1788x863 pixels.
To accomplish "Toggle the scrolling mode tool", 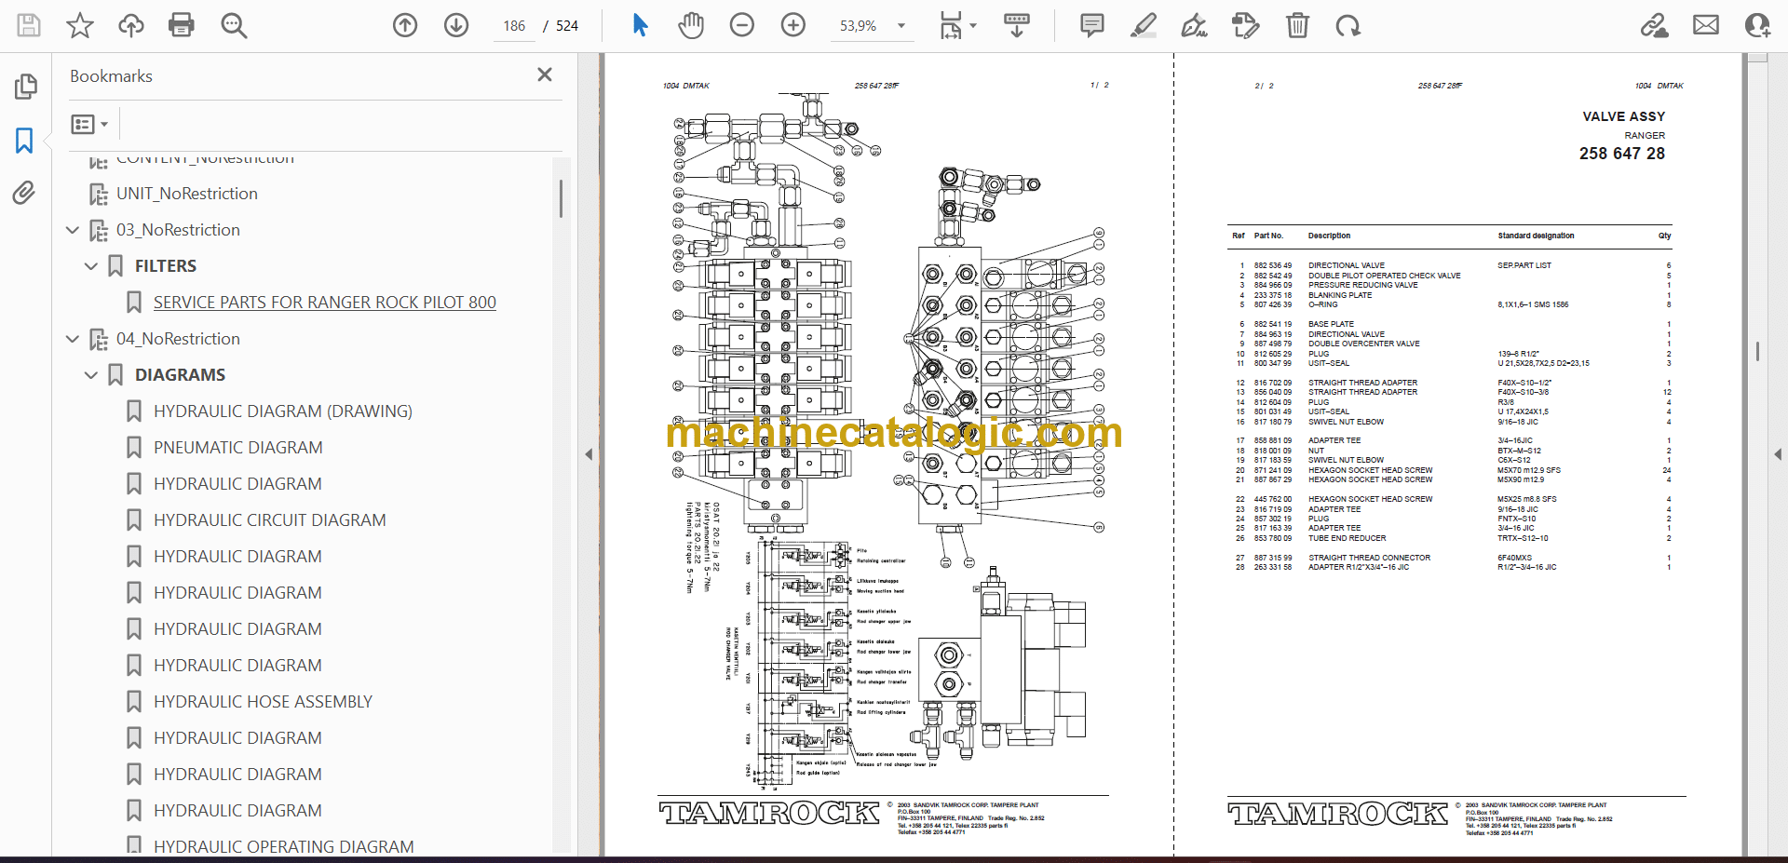I will point(1017,25).
